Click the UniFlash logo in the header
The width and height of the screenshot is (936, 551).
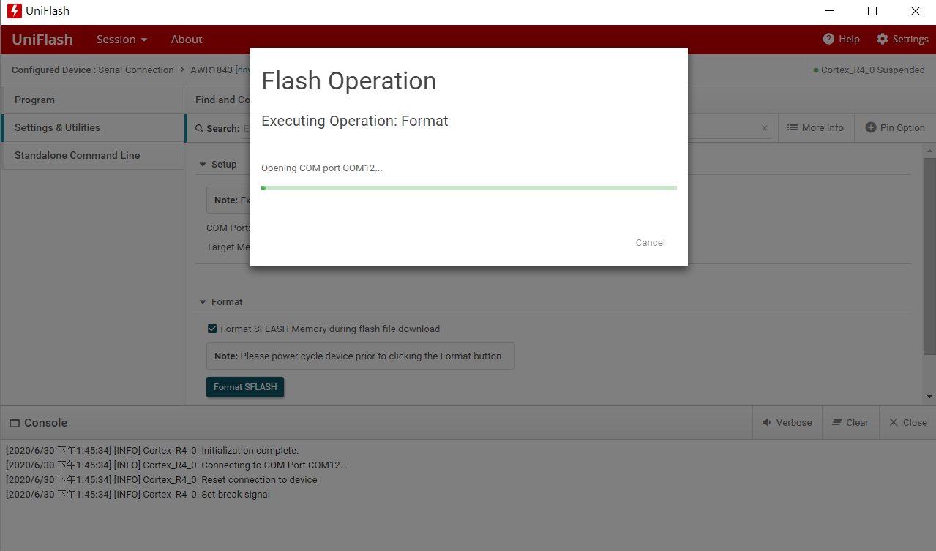tap(42, 40)
